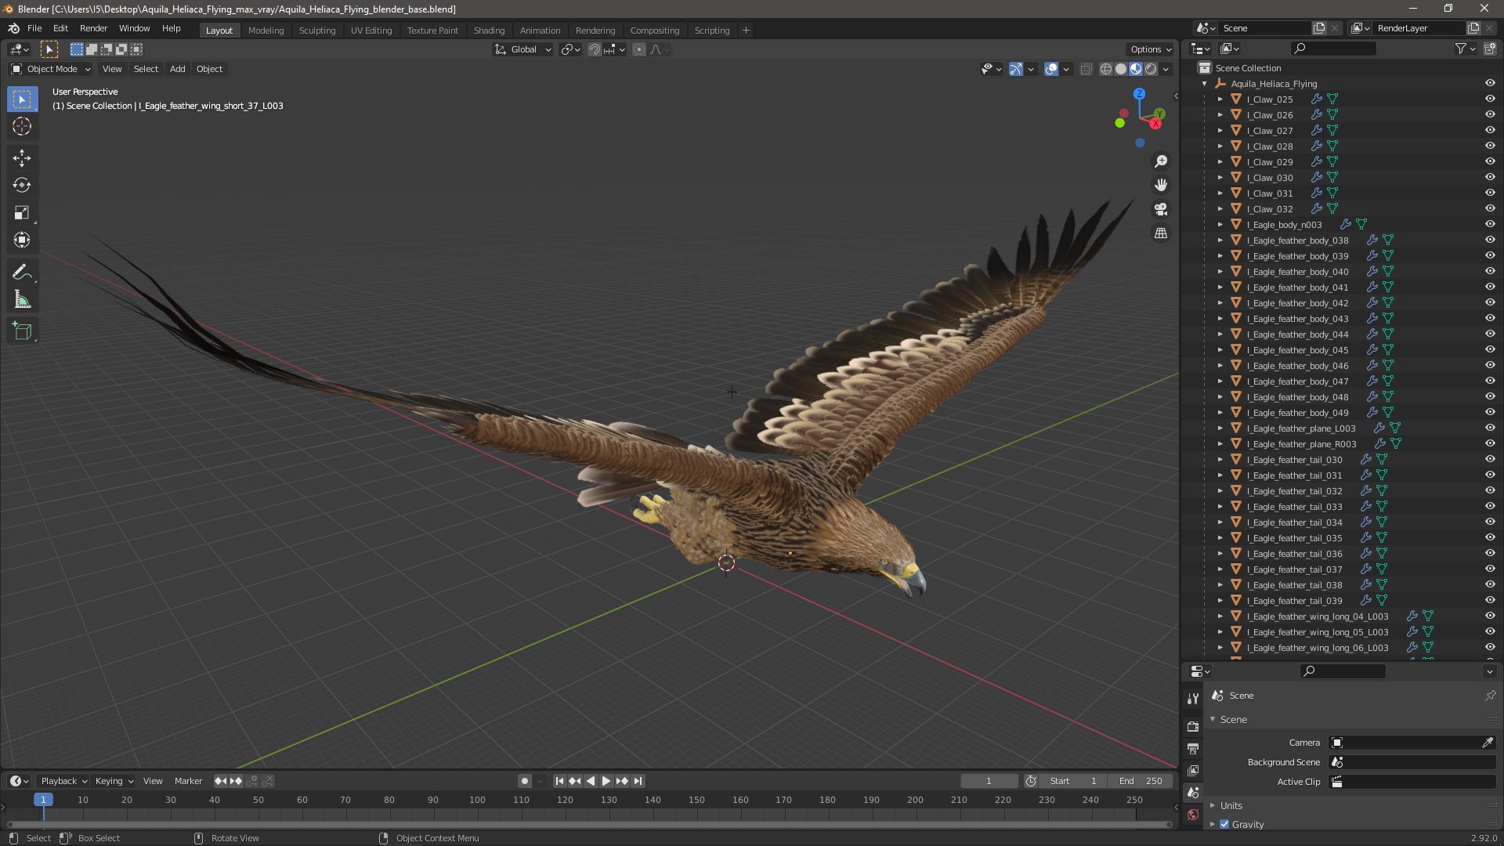Toggle viewport overlays
Viewport: 1504px width, 846px height.
click(x=1051, y=69)
